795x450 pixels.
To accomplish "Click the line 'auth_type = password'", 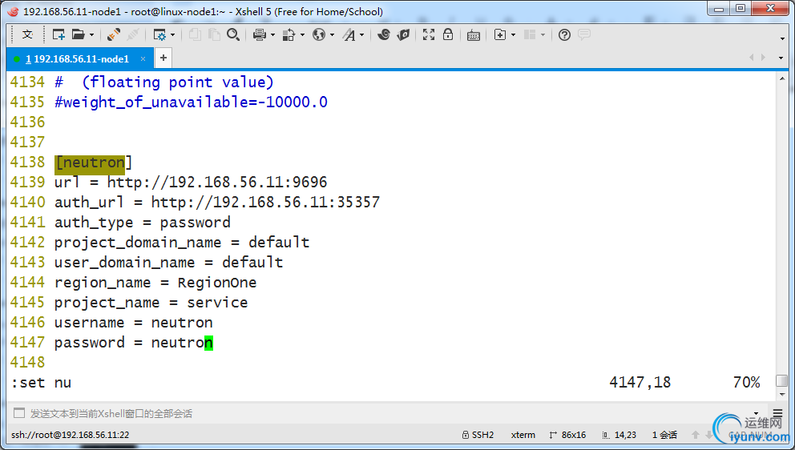I will (x=143, y=223).
